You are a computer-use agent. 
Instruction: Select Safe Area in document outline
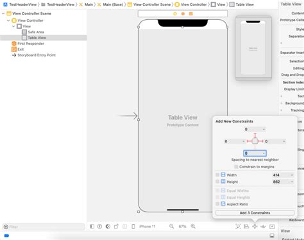pyautogui.click(x=33, y=32)
